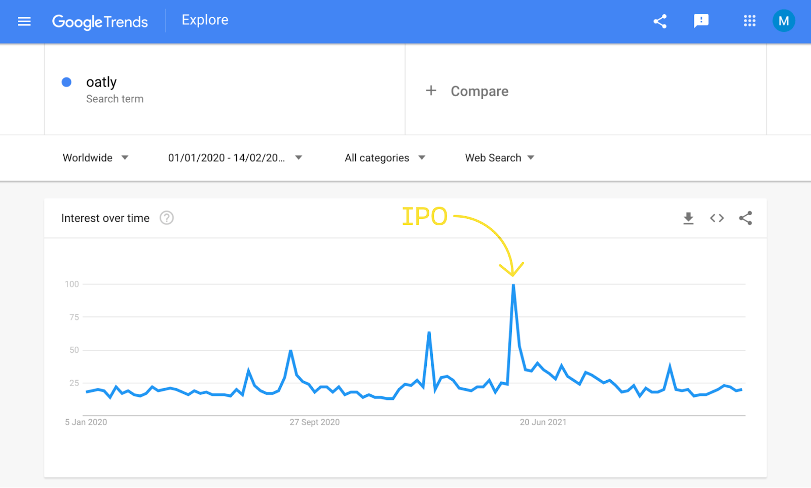811x488 pixels.
Task: Click the IPO peak on the trend line
Action: (513, 285)
